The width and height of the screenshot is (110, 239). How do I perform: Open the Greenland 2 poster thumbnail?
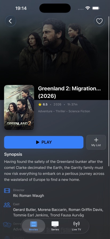(19, 107)
